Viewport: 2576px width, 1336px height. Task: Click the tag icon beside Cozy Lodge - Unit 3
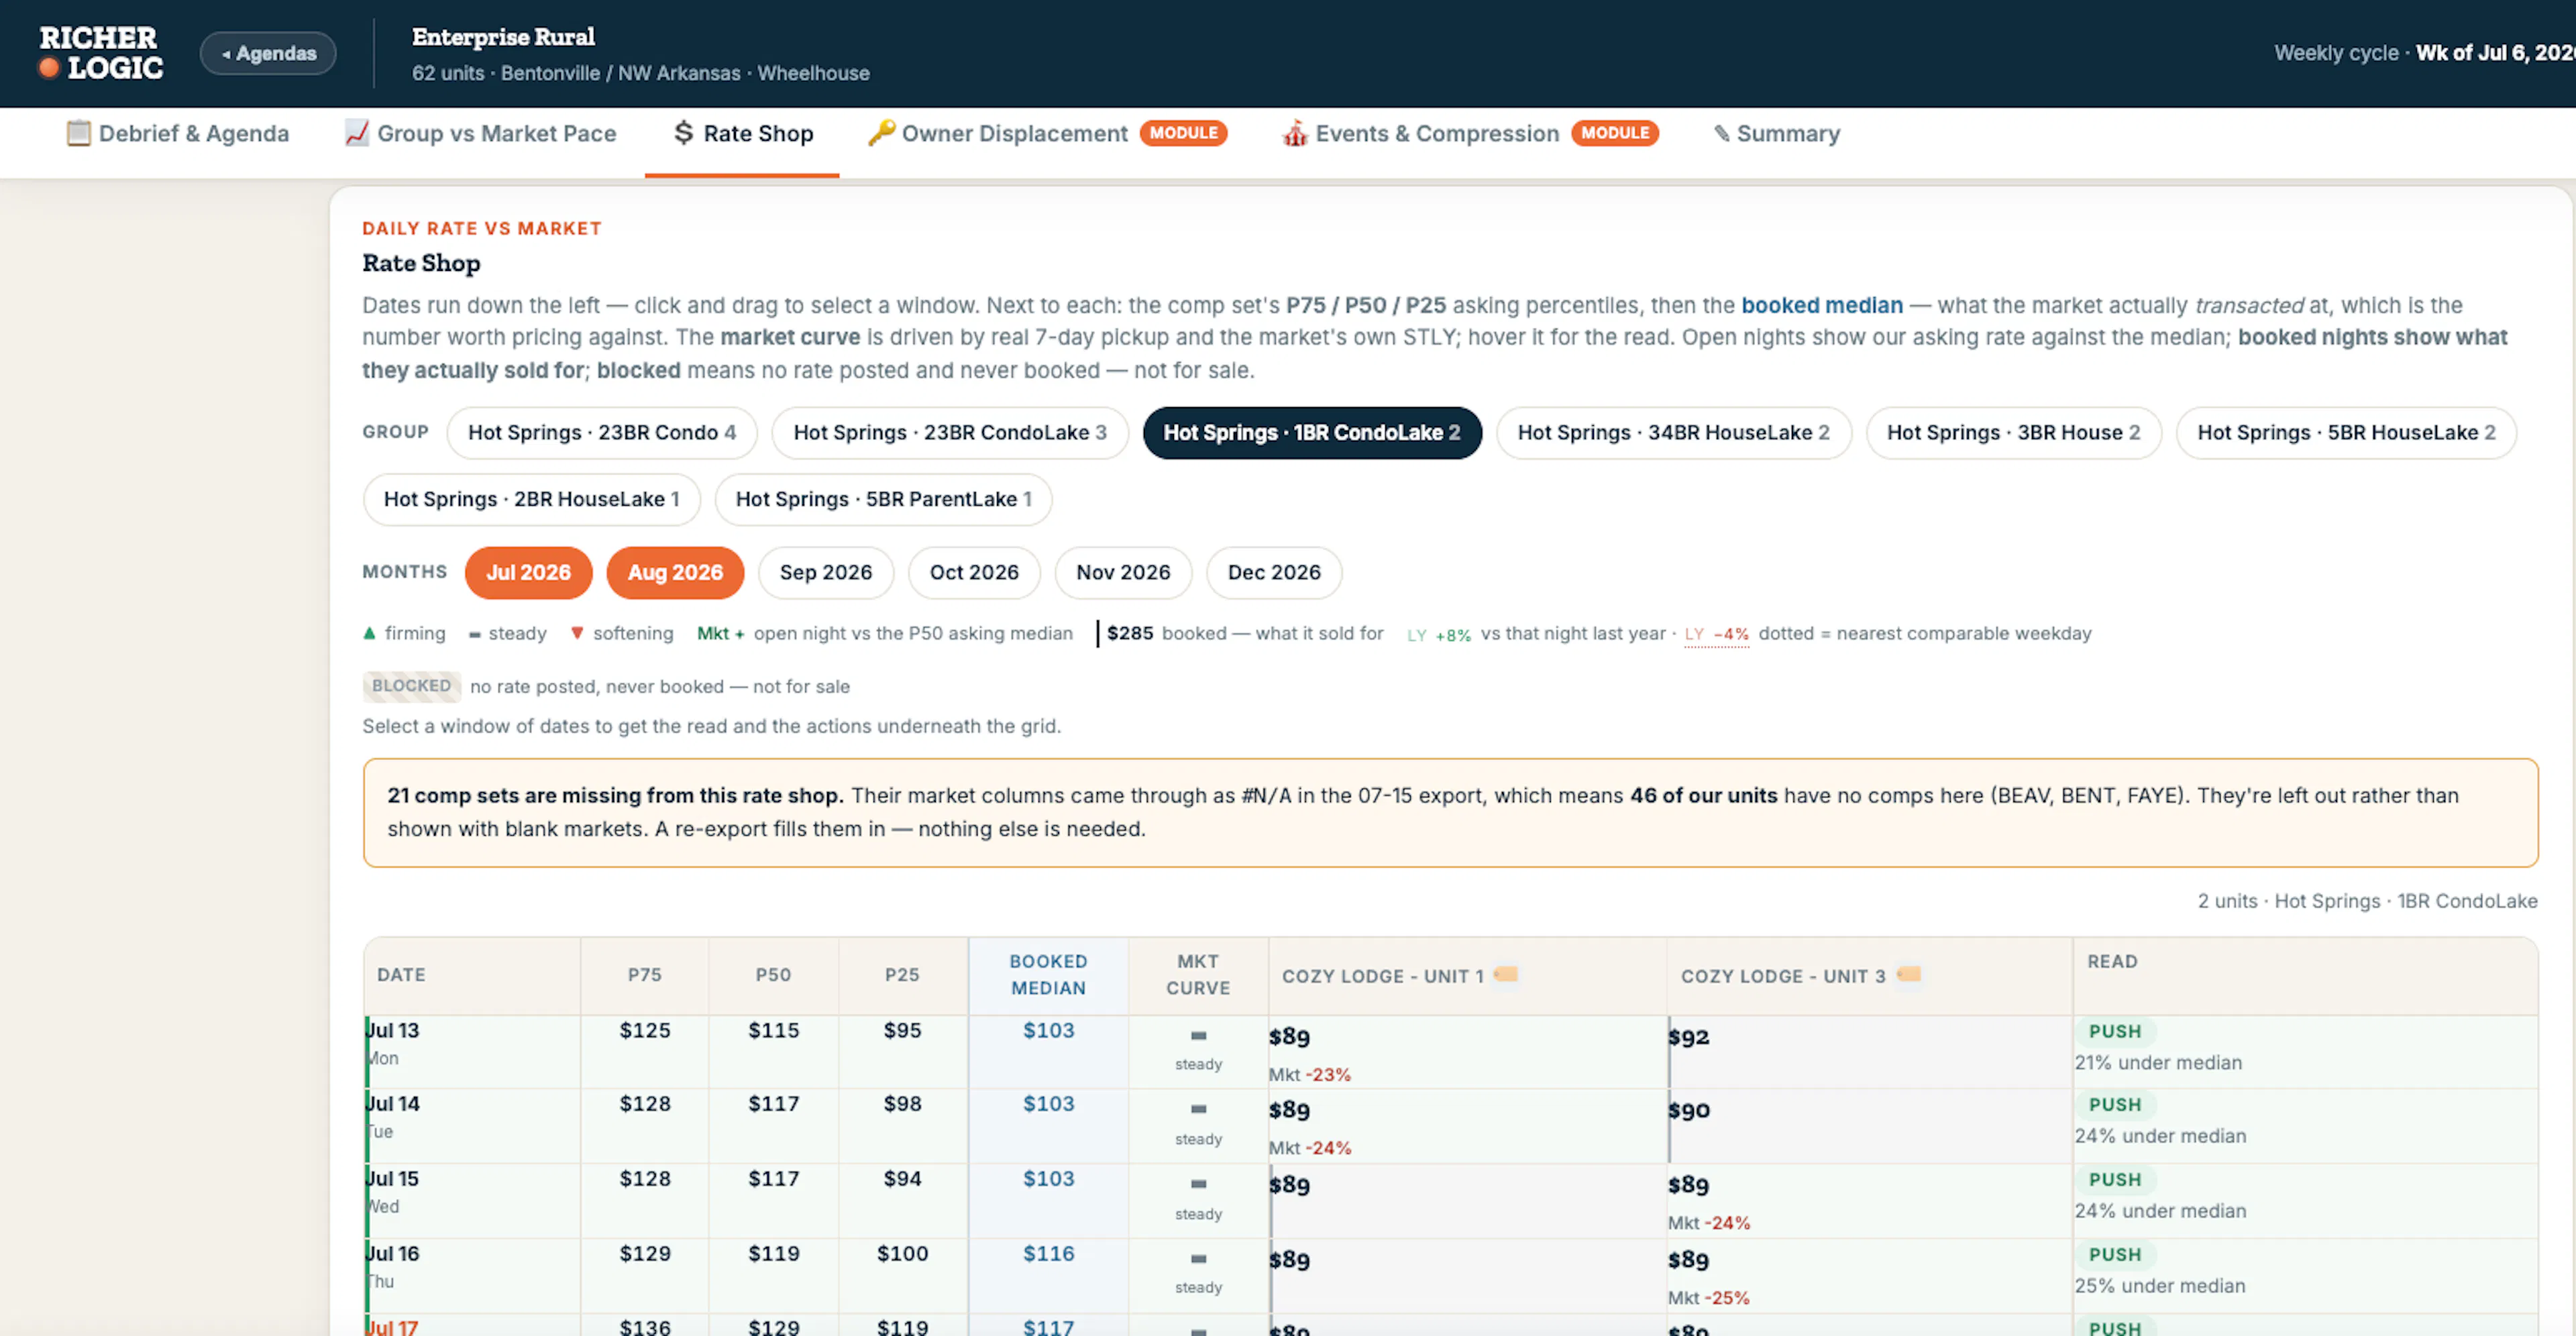point(1909,974)
